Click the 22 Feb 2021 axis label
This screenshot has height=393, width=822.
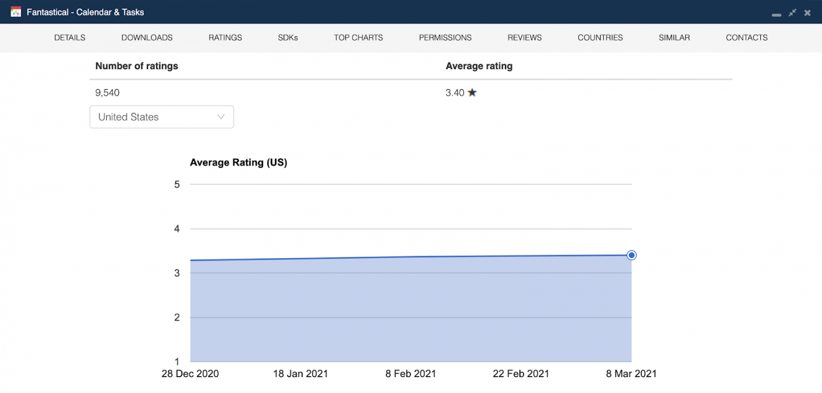(521, 374)
